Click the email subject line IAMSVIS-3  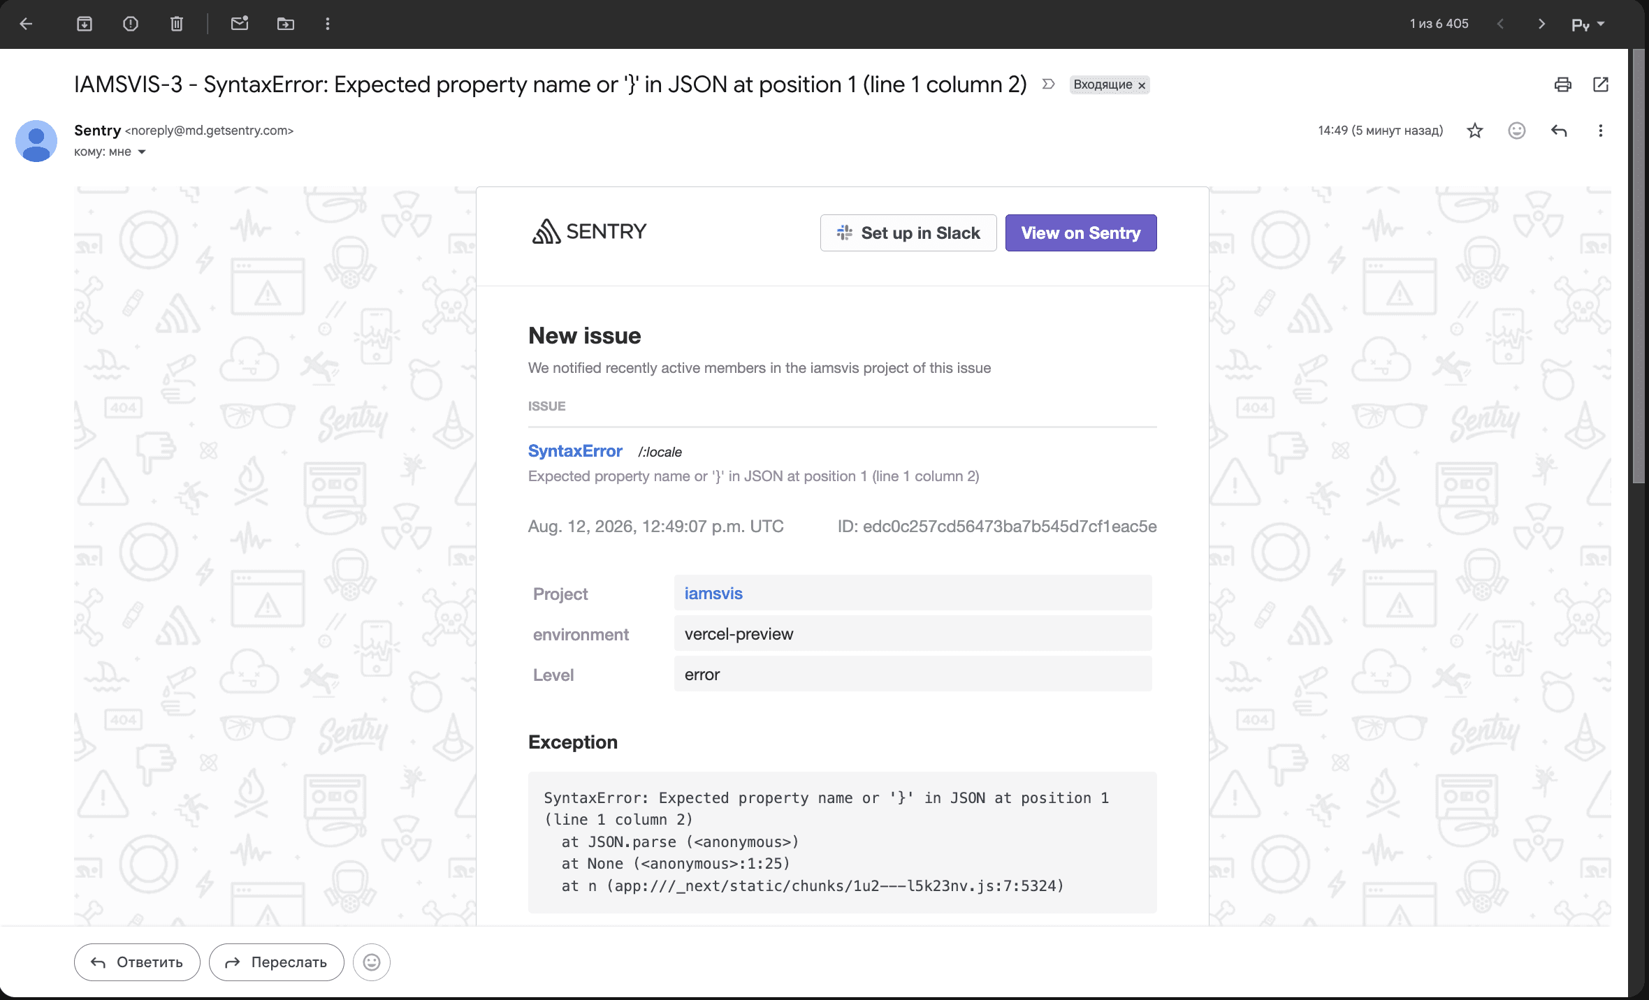pos(551,84)
